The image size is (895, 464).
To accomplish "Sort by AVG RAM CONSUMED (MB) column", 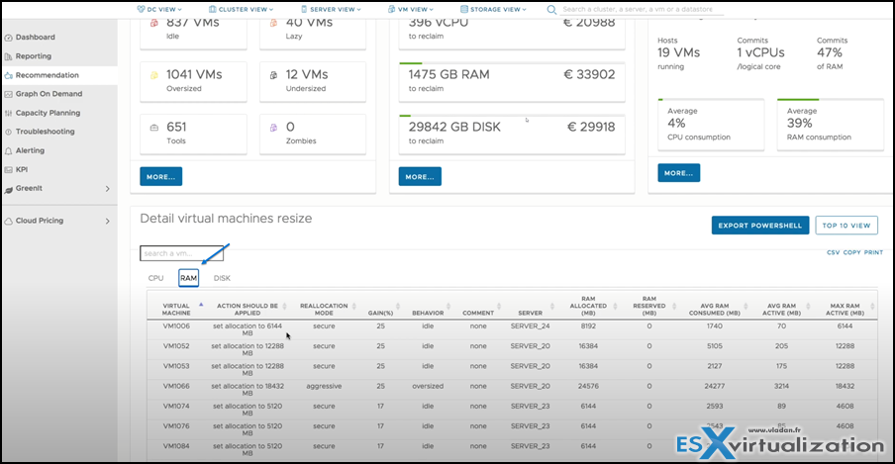I will point(715,310).
